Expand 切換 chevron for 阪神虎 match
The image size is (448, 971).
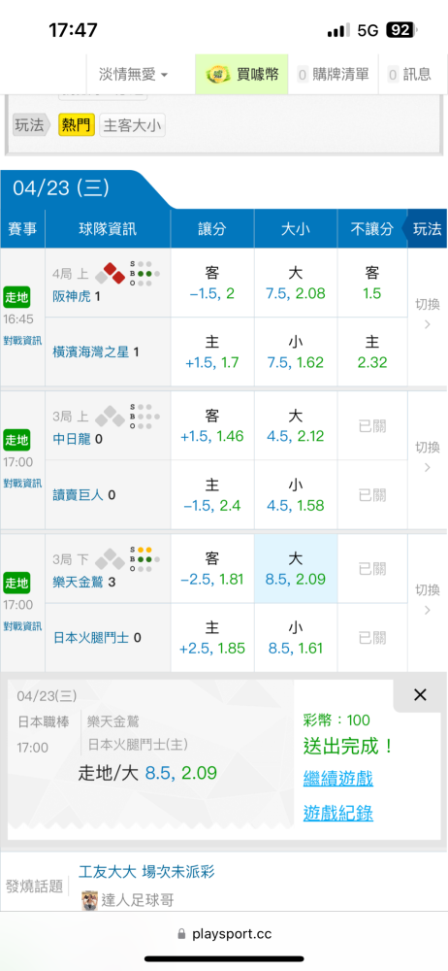click(428, 314)
